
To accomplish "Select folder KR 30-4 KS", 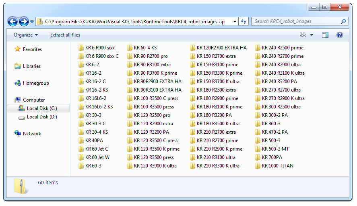I will pos(93,132).
